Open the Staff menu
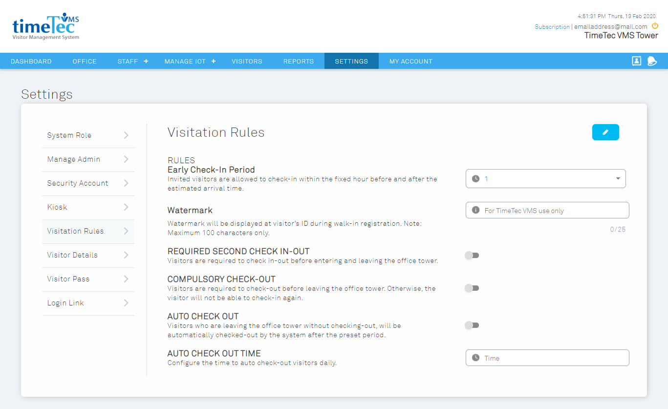 [x=128, y=61]
